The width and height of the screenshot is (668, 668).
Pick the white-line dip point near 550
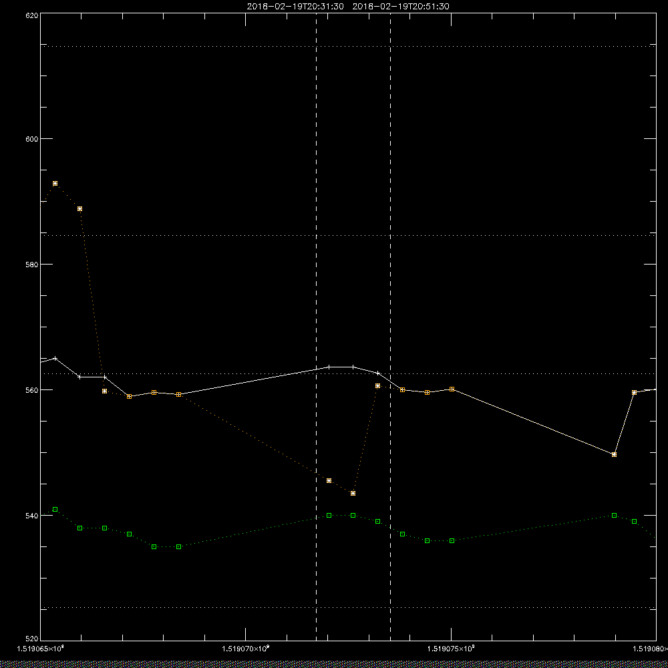tap(614, 454)
